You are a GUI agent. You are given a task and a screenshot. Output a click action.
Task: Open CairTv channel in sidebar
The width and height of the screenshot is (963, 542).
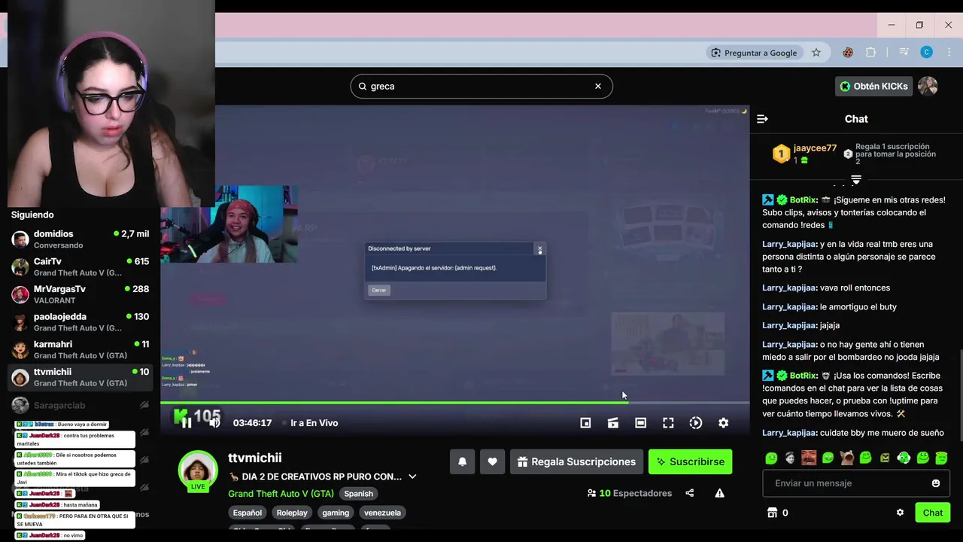click(x=80, y=266)
